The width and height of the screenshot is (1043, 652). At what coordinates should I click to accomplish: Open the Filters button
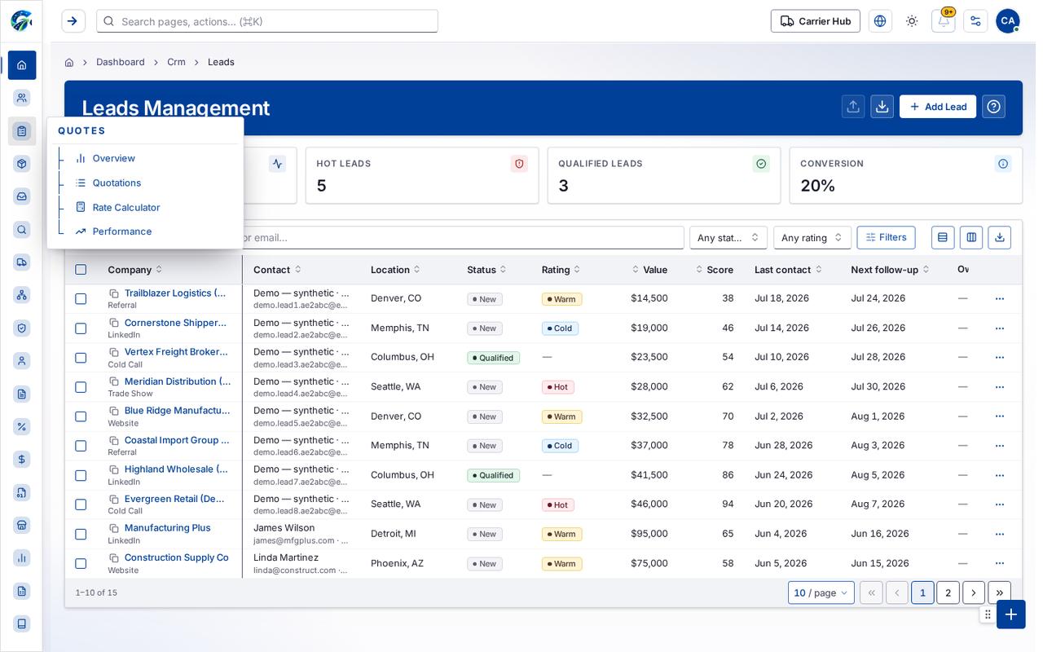click(x=886, y=238)
